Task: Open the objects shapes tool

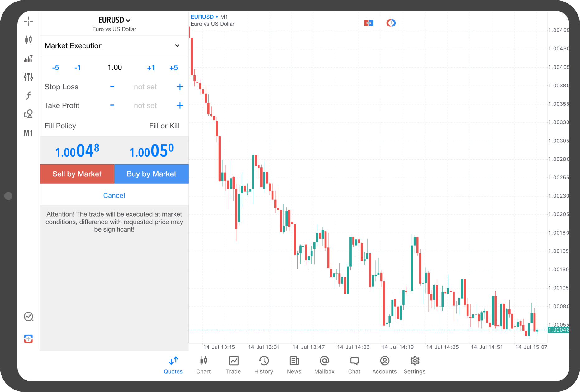Action: click(x=28, y=114)
